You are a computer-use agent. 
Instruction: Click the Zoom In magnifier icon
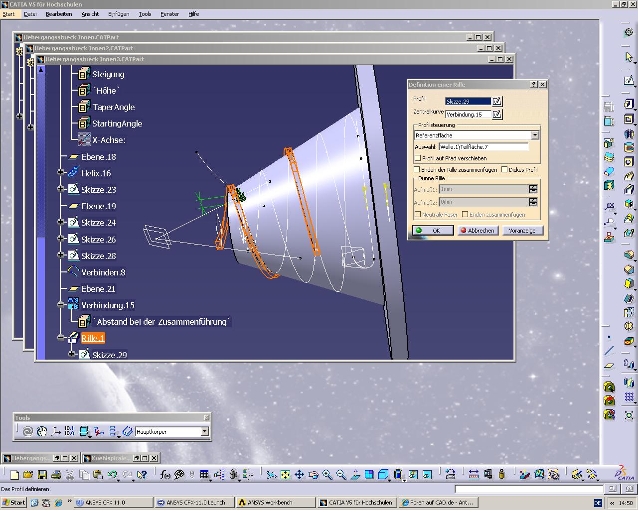click(327, 475)
